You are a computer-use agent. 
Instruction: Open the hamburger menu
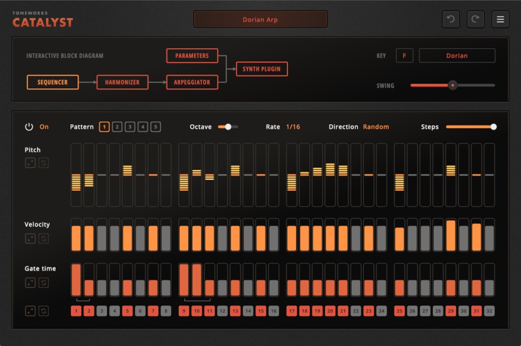pos(500,20)
